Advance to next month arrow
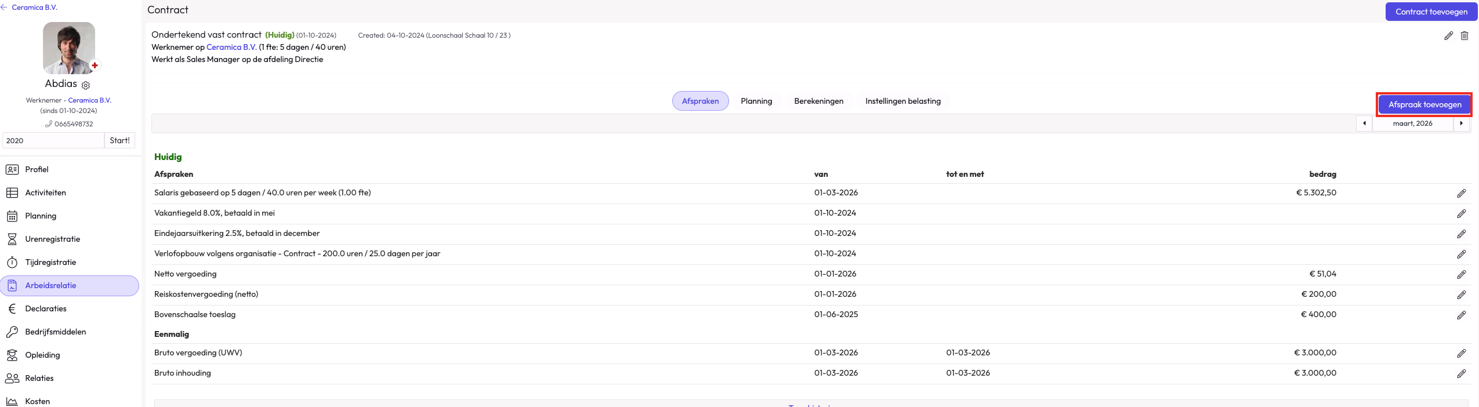 click(1461, 123)
